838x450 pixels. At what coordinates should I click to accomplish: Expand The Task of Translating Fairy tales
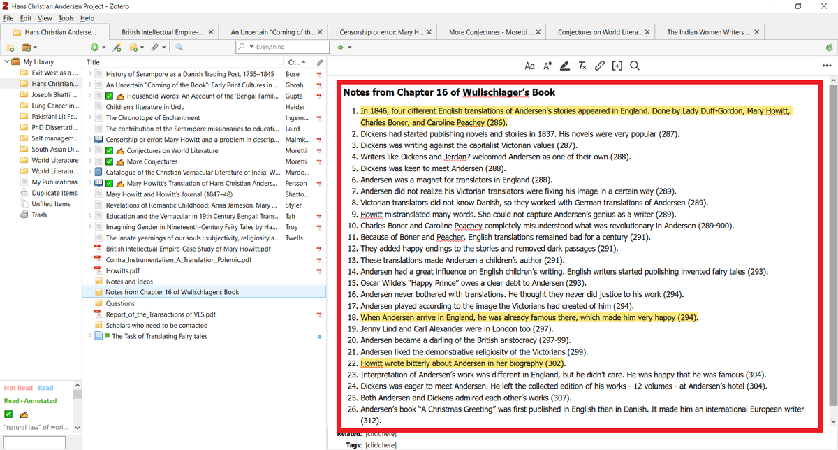click(x=89, y=336)
